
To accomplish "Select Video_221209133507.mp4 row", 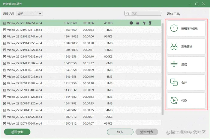I will point(81,83).
